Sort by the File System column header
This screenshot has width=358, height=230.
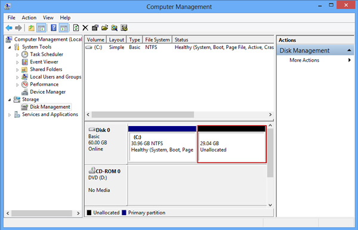(x=158, y=40)
